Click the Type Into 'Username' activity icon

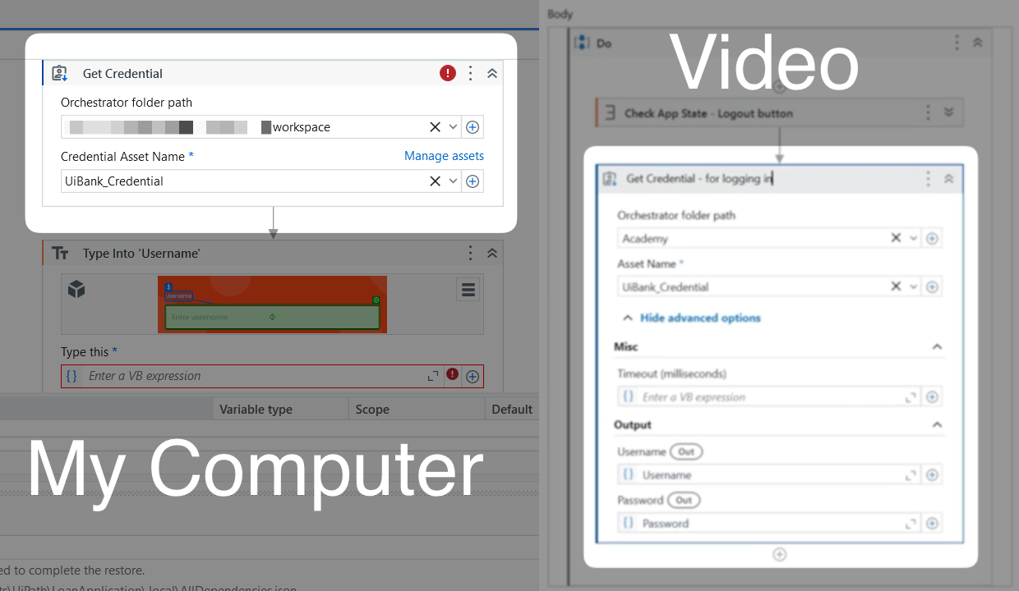pos(60,254)
